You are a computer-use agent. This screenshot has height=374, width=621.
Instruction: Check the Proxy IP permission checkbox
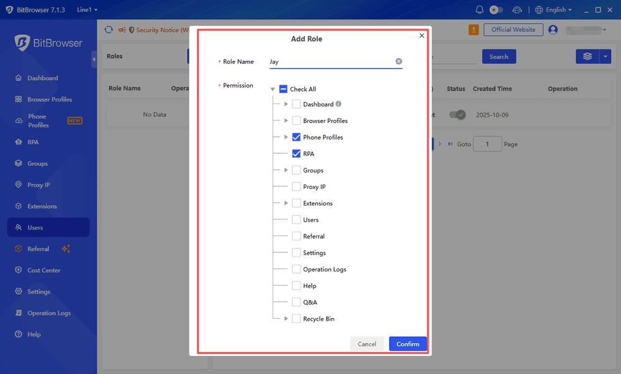click(296, 186)
